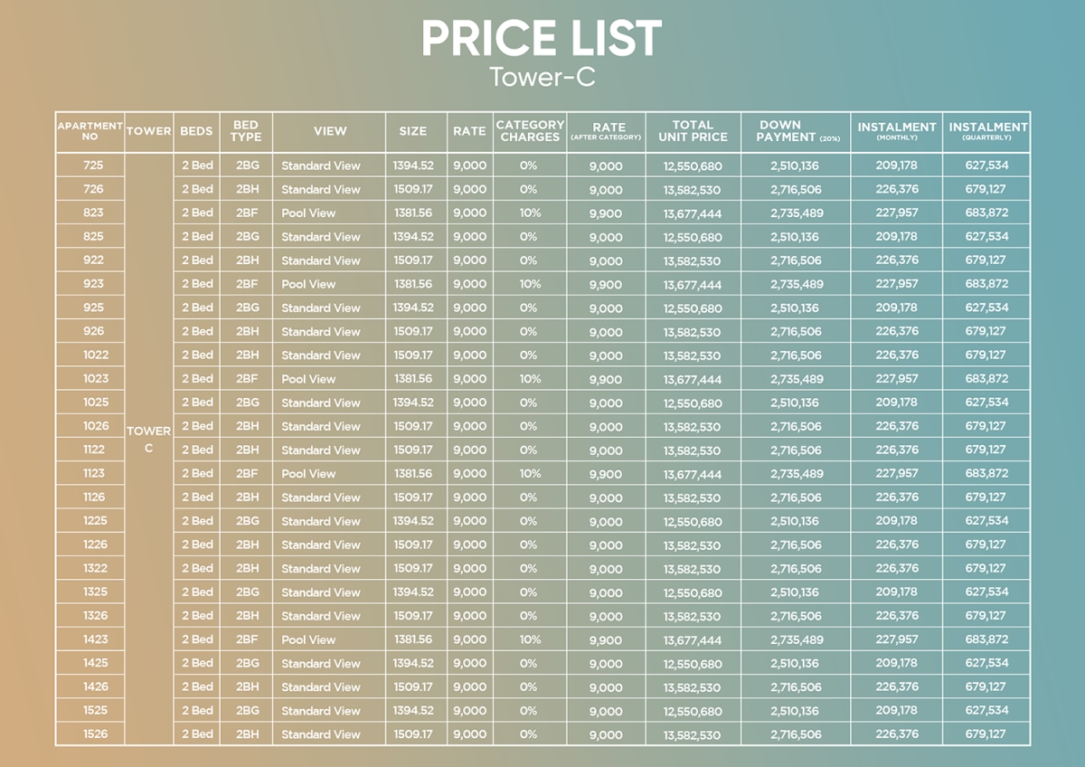Select total unit price for apartment 1023
This screenshot has height=767, width=1085.
point(693,379)
